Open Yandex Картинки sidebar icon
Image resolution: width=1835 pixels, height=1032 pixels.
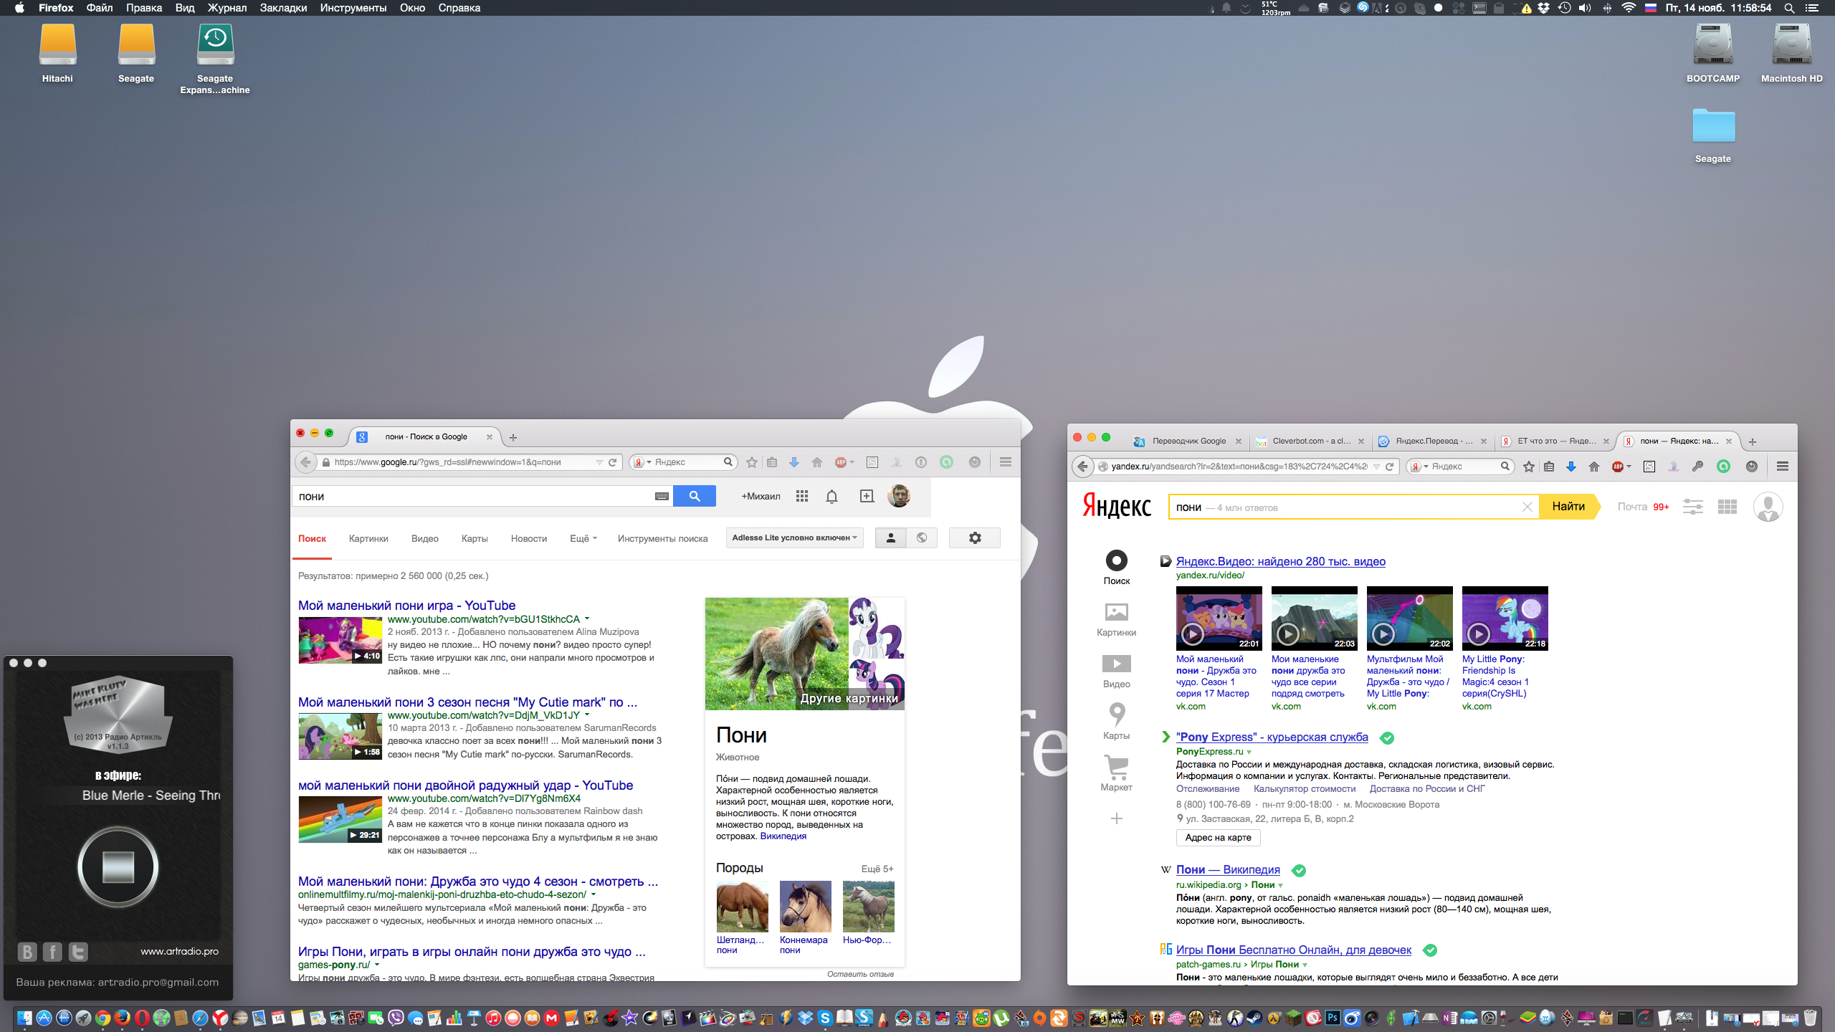coord(1116,613)
